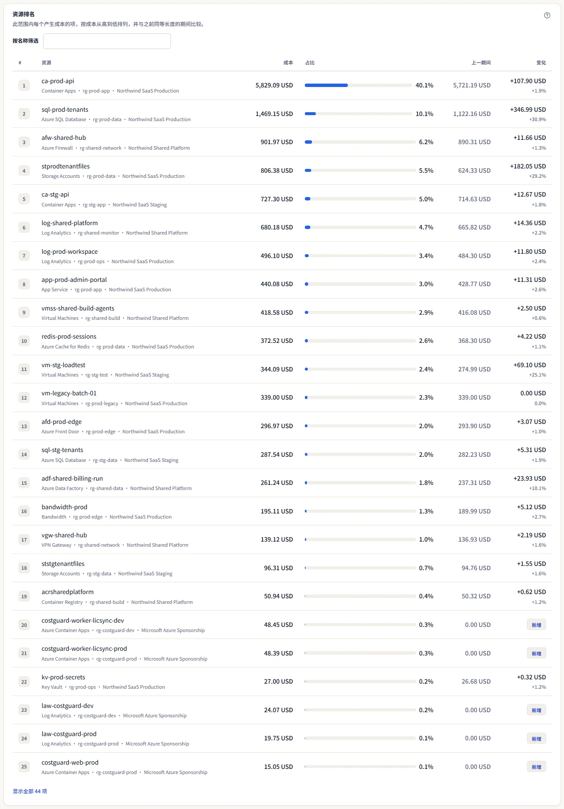Click rank badge number 3 for afw-shared-hub
564x809 pixels.
click(24, 142)
